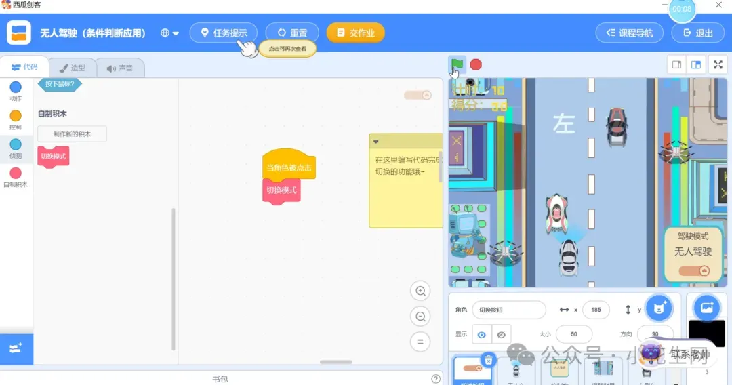Switch to the 造型 costumes tab

73,68
